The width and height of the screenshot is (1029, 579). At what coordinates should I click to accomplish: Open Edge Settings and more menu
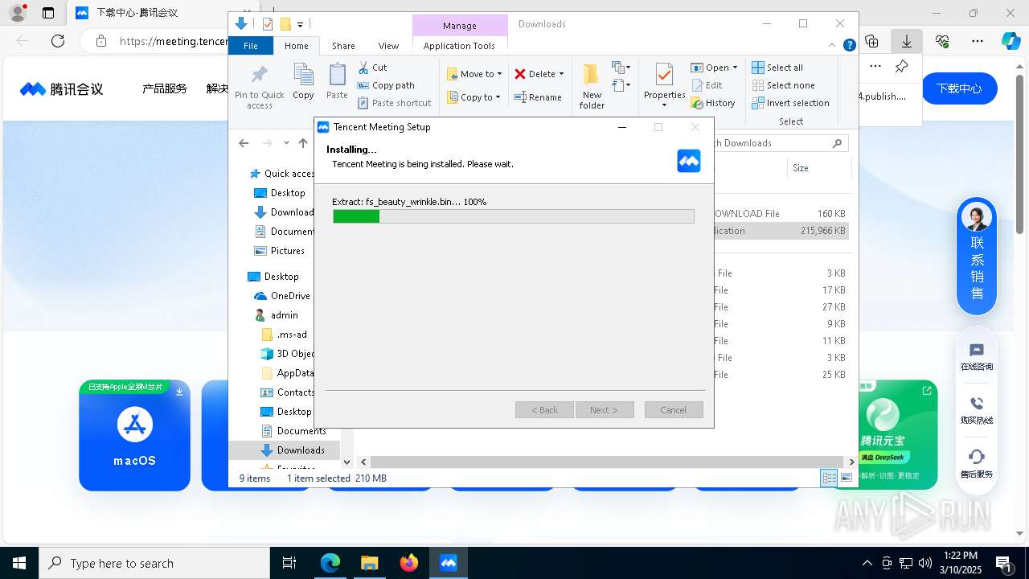coord(978,41)
